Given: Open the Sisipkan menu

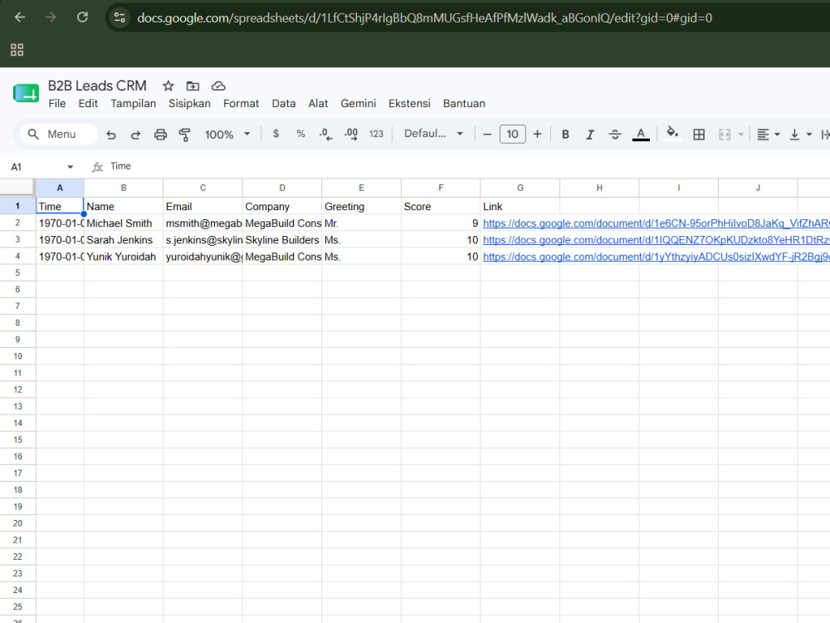Looking at the screenshot, I should [189, 104].
